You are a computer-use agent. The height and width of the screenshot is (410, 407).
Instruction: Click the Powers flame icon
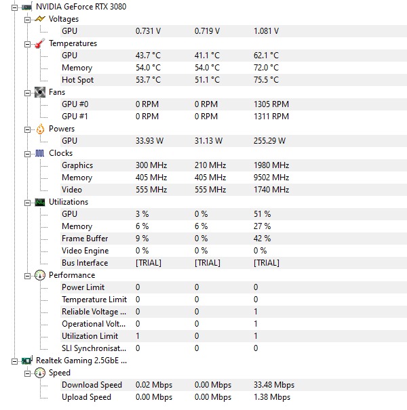tap(40, 129)
